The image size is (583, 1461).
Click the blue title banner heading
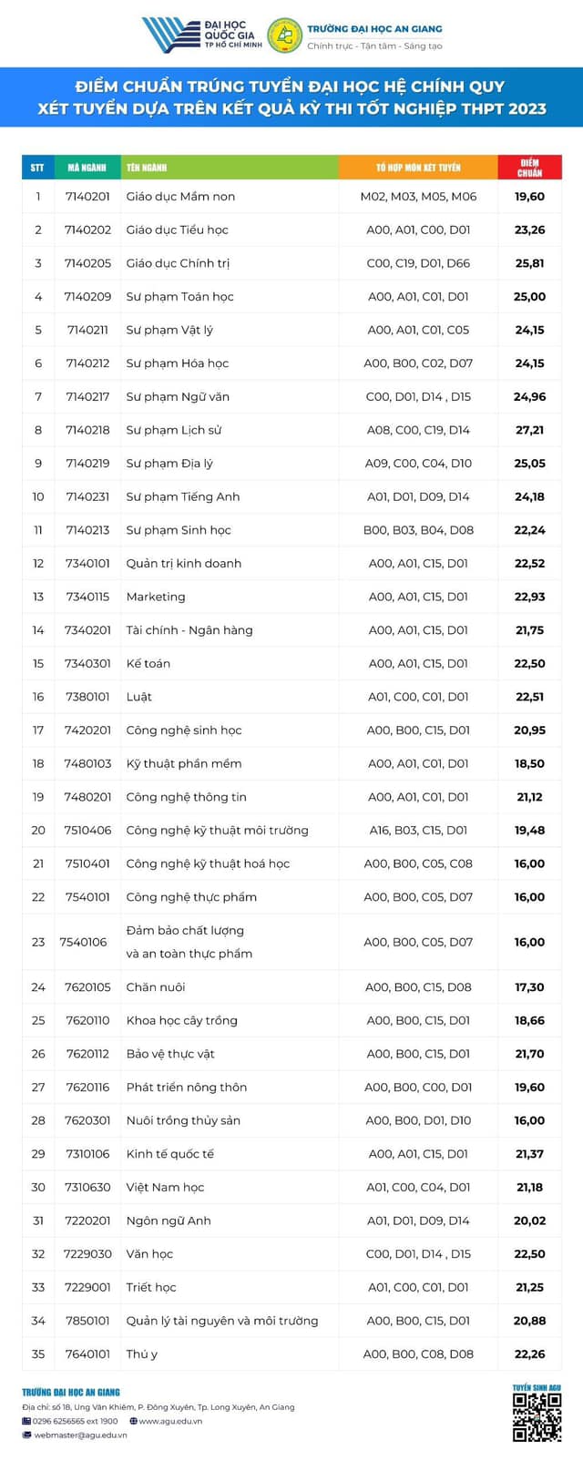tap(291, 97)
